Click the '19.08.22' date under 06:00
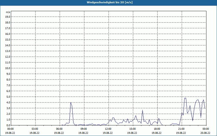The image size is (217, 136). pos(59,133)
